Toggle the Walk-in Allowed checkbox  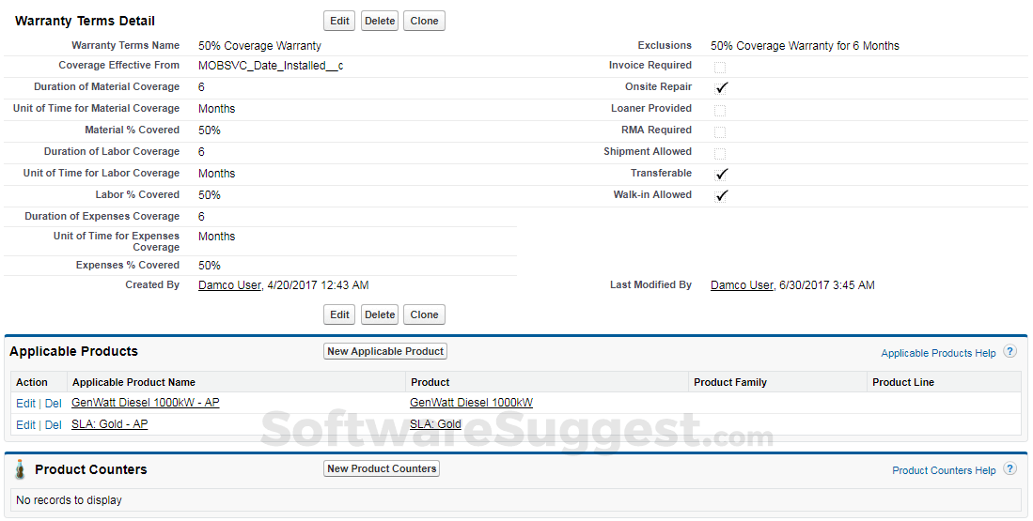[721, 195]
